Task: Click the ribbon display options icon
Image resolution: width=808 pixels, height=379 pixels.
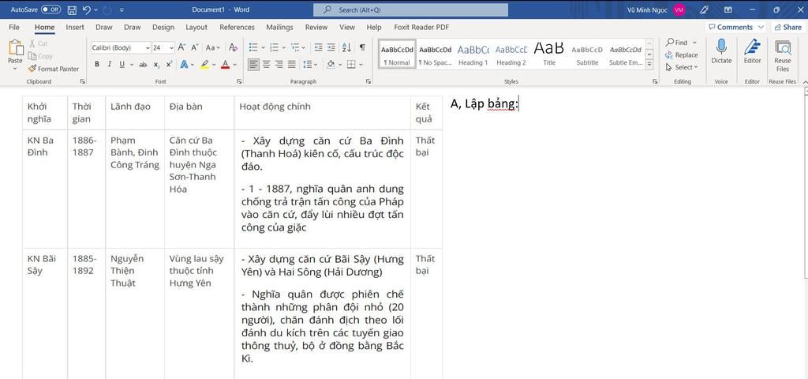Action: tap(728, 9)
